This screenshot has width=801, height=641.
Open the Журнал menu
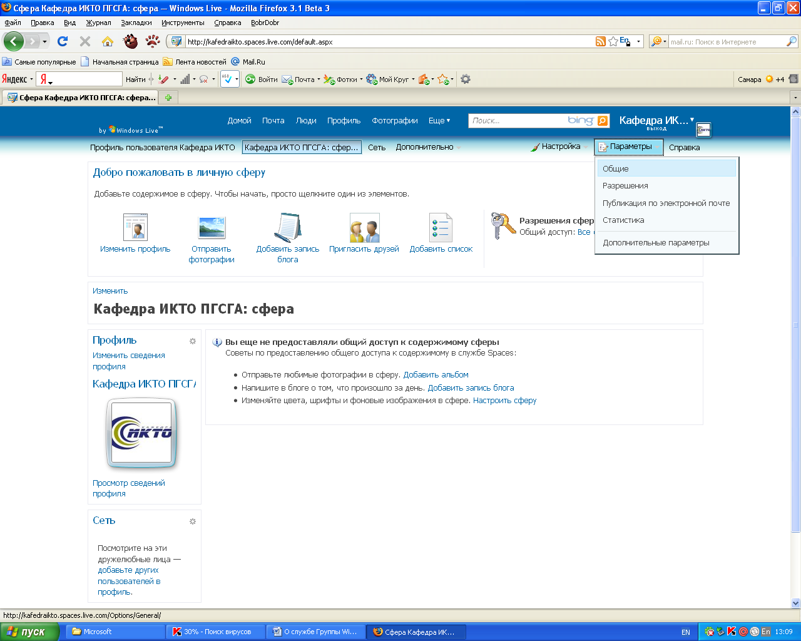pyautogui.click(x=98, y=23)
